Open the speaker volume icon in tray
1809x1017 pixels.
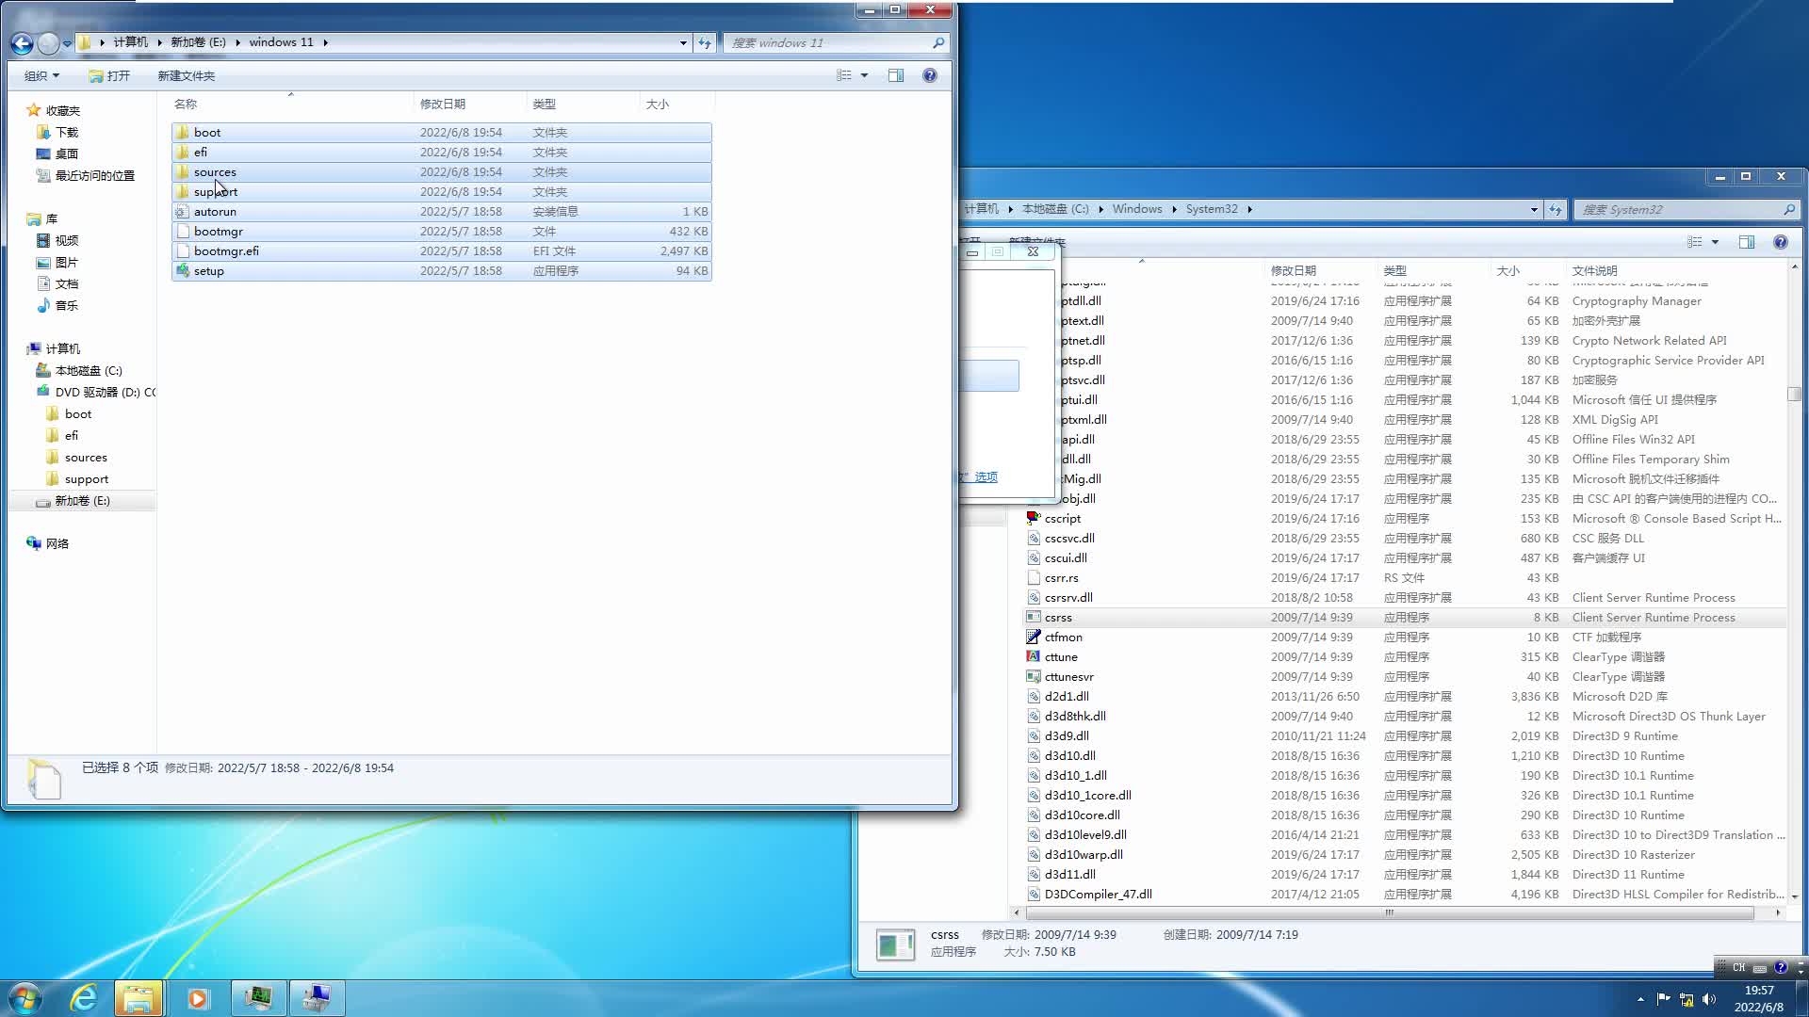tap(1709, 999)
